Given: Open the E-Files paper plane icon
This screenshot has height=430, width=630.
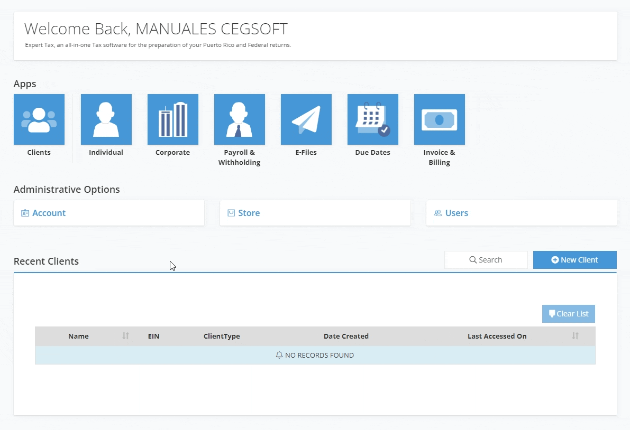Looking at the screenshot, I should [x=306, y=119].
